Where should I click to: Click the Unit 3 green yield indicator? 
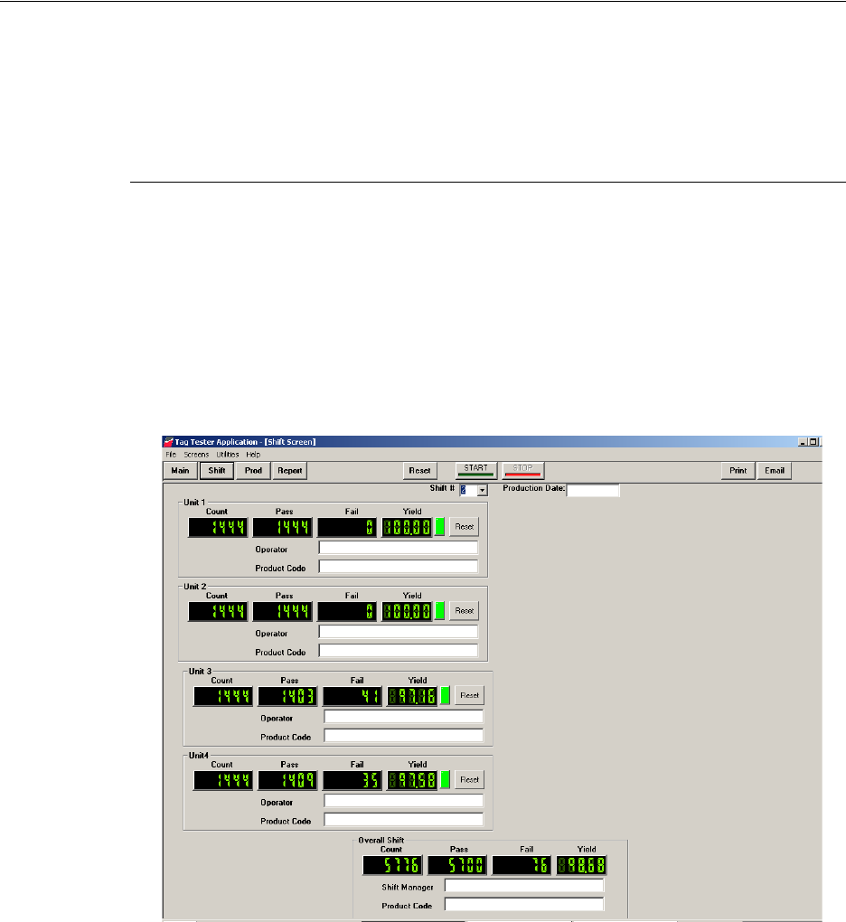[x=445, y=696]
